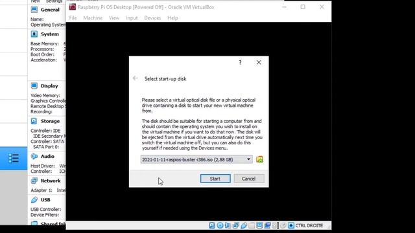The image size is (415, 233).
Task: Click the Name label under General
Action: click(x=37, y=19)
